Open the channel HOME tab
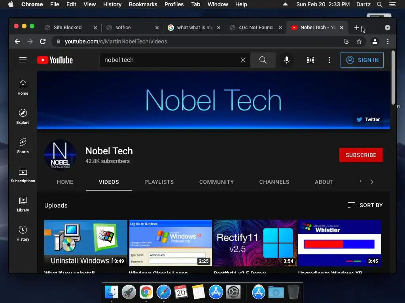The height and width of the screenshot is (303, 405). point(65,182)
